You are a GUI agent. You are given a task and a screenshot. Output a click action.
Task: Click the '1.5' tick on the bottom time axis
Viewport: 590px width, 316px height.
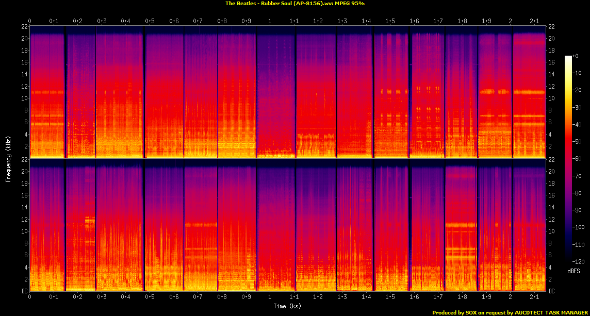coord(390,297)
